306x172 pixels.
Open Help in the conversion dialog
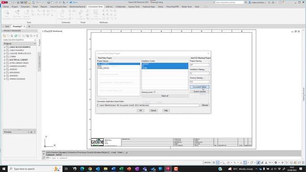click(x=166, y=110)
